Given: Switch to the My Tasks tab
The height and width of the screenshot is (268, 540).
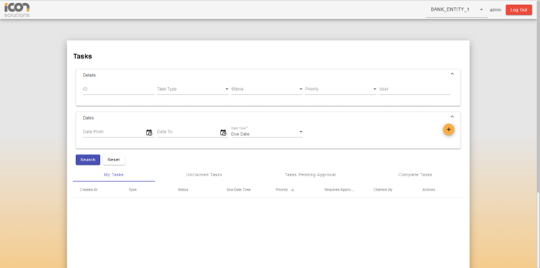Looking at the screenshot, I should pyautogui.click(x=113, y=175).
